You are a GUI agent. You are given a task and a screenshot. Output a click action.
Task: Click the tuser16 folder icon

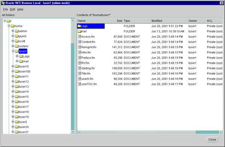[x=17, y=101]
